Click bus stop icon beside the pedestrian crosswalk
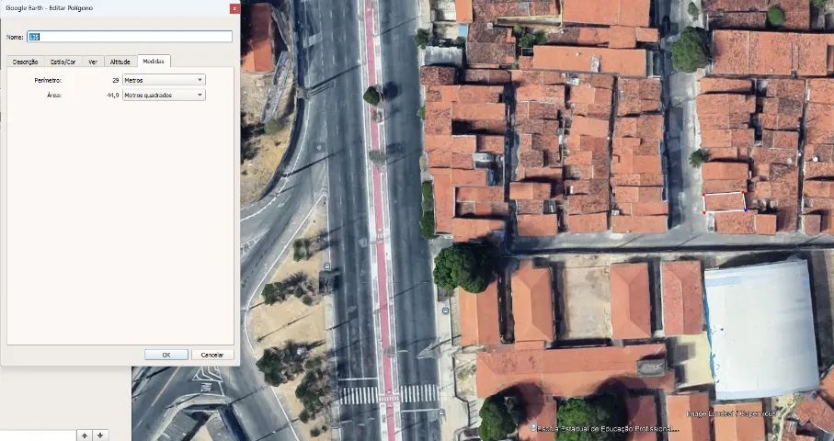 click(x=441, y=413)
